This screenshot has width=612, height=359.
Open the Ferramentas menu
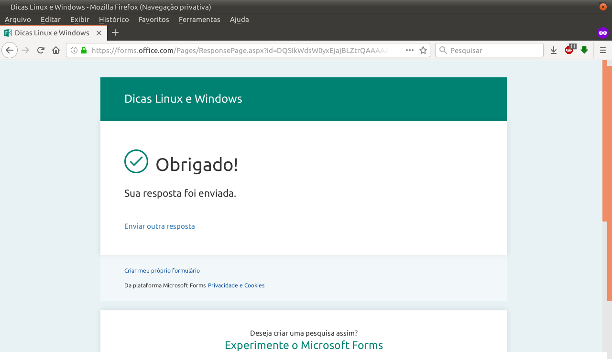click(x=199, y=20)
